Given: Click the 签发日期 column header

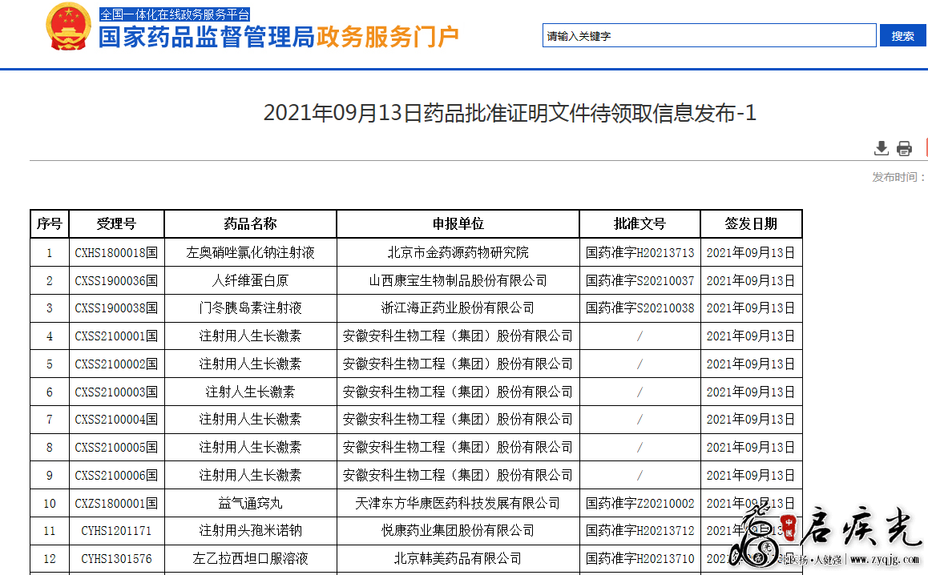Looking at the screenshot, I should [751, 223].
